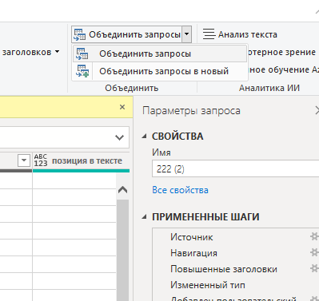Click the Анализ текста lines icon
The width and height of the screenshot is (319, 301).
click(x=209, y=34)
